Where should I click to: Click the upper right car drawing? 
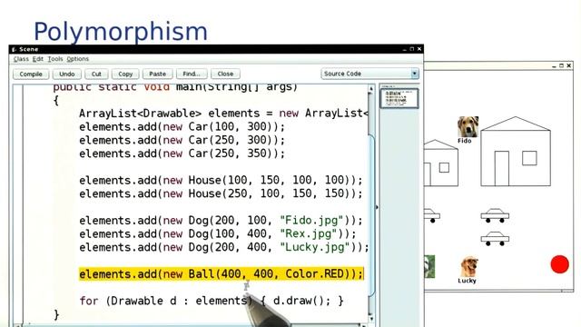[x=495, y=215]
